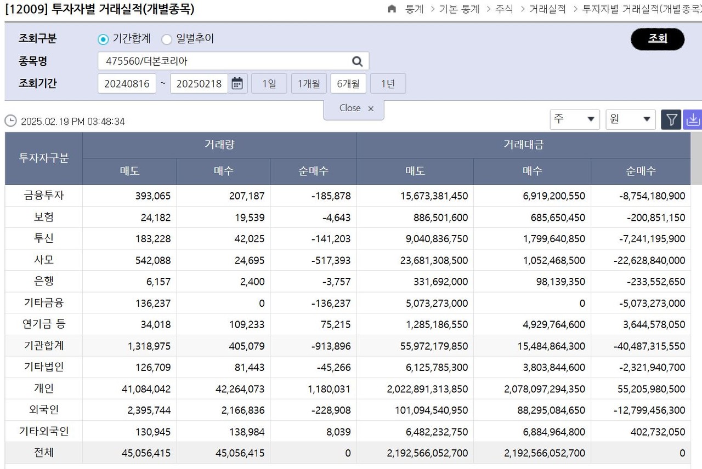Viewport: 702px width, 469px height.
Task: Click the clock icon beside timestamp
Action: pyautogui.click(x=10, y=121)
